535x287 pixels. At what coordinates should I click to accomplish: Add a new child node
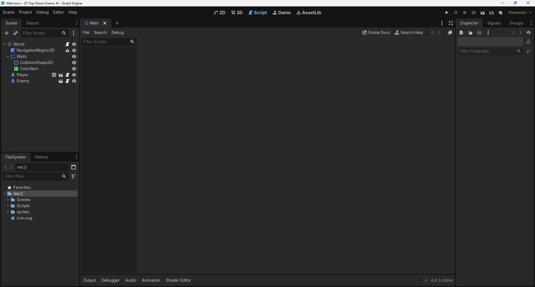click(x=7, y=33)
